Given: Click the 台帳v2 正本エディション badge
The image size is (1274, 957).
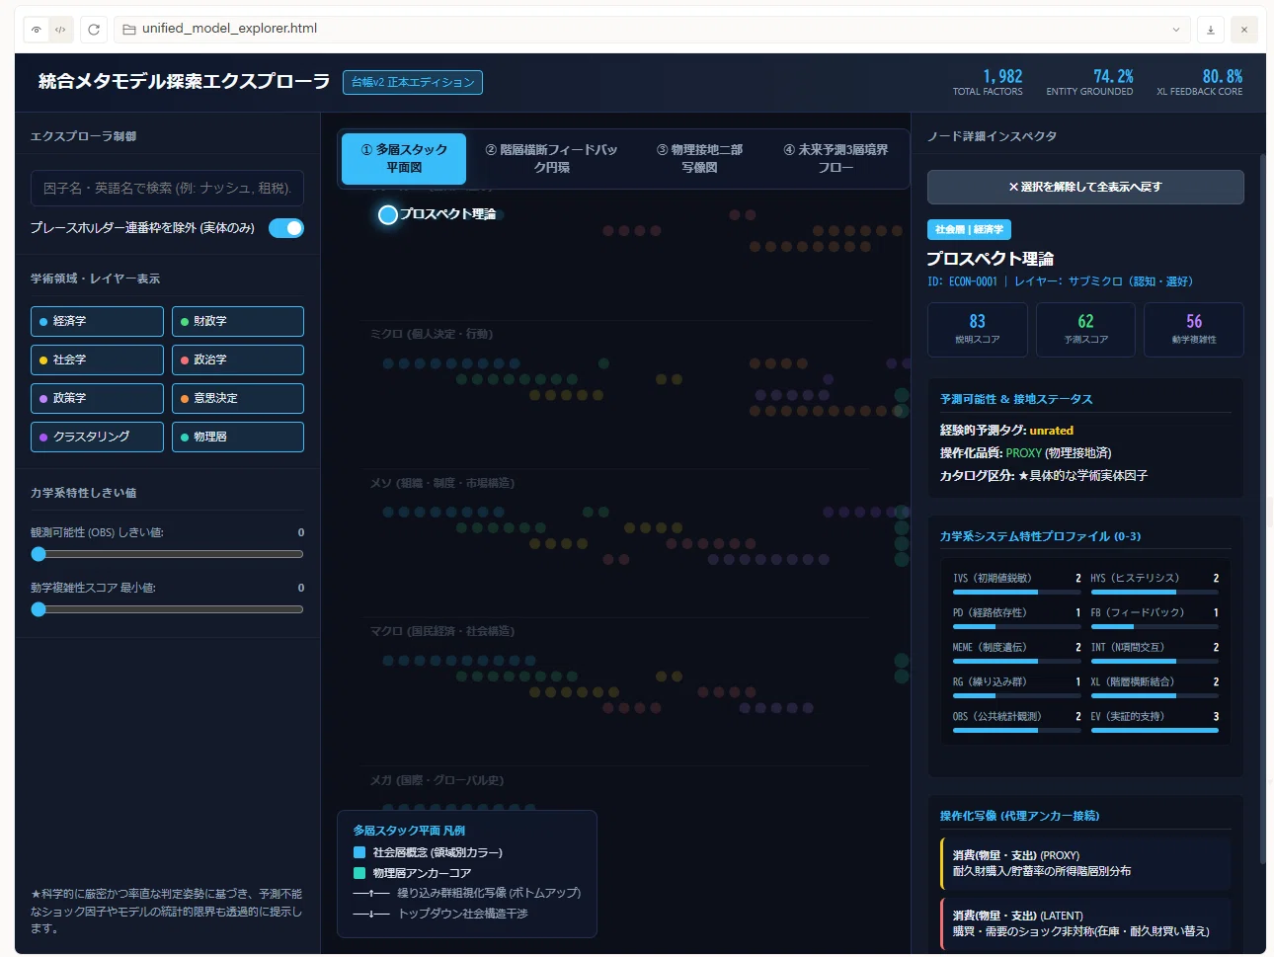Looking at the screenshot, I should [x=413, y=82].
